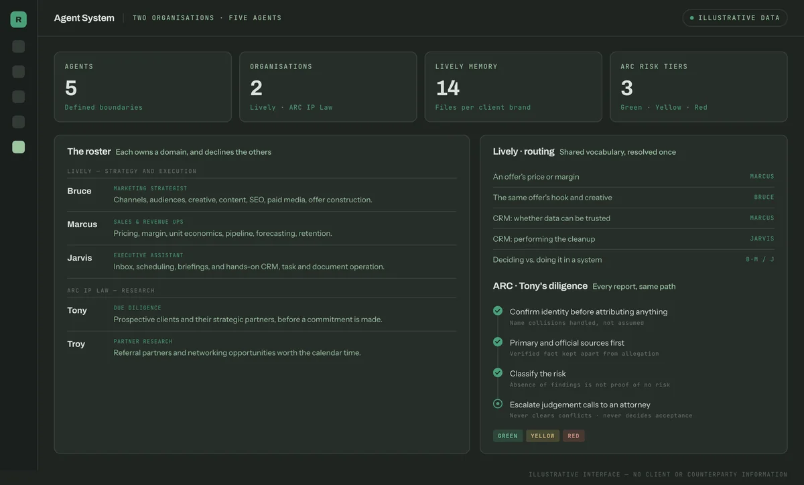Click the ring icon beside Escalate judgement calls

(498, 403)
